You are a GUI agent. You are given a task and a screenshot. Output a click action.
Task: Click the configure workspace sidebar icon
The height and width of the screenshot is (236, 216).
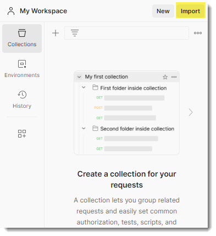coord(22,134)
